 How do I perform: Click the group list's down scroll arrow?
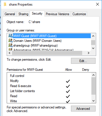93,48
